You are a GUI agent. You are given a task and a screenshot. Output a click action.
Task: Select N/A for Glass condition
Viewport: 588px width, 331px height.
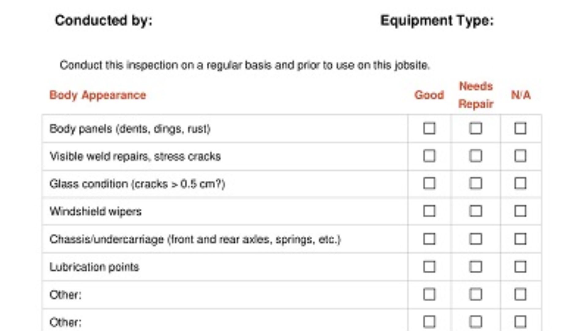tap(520, 184)
